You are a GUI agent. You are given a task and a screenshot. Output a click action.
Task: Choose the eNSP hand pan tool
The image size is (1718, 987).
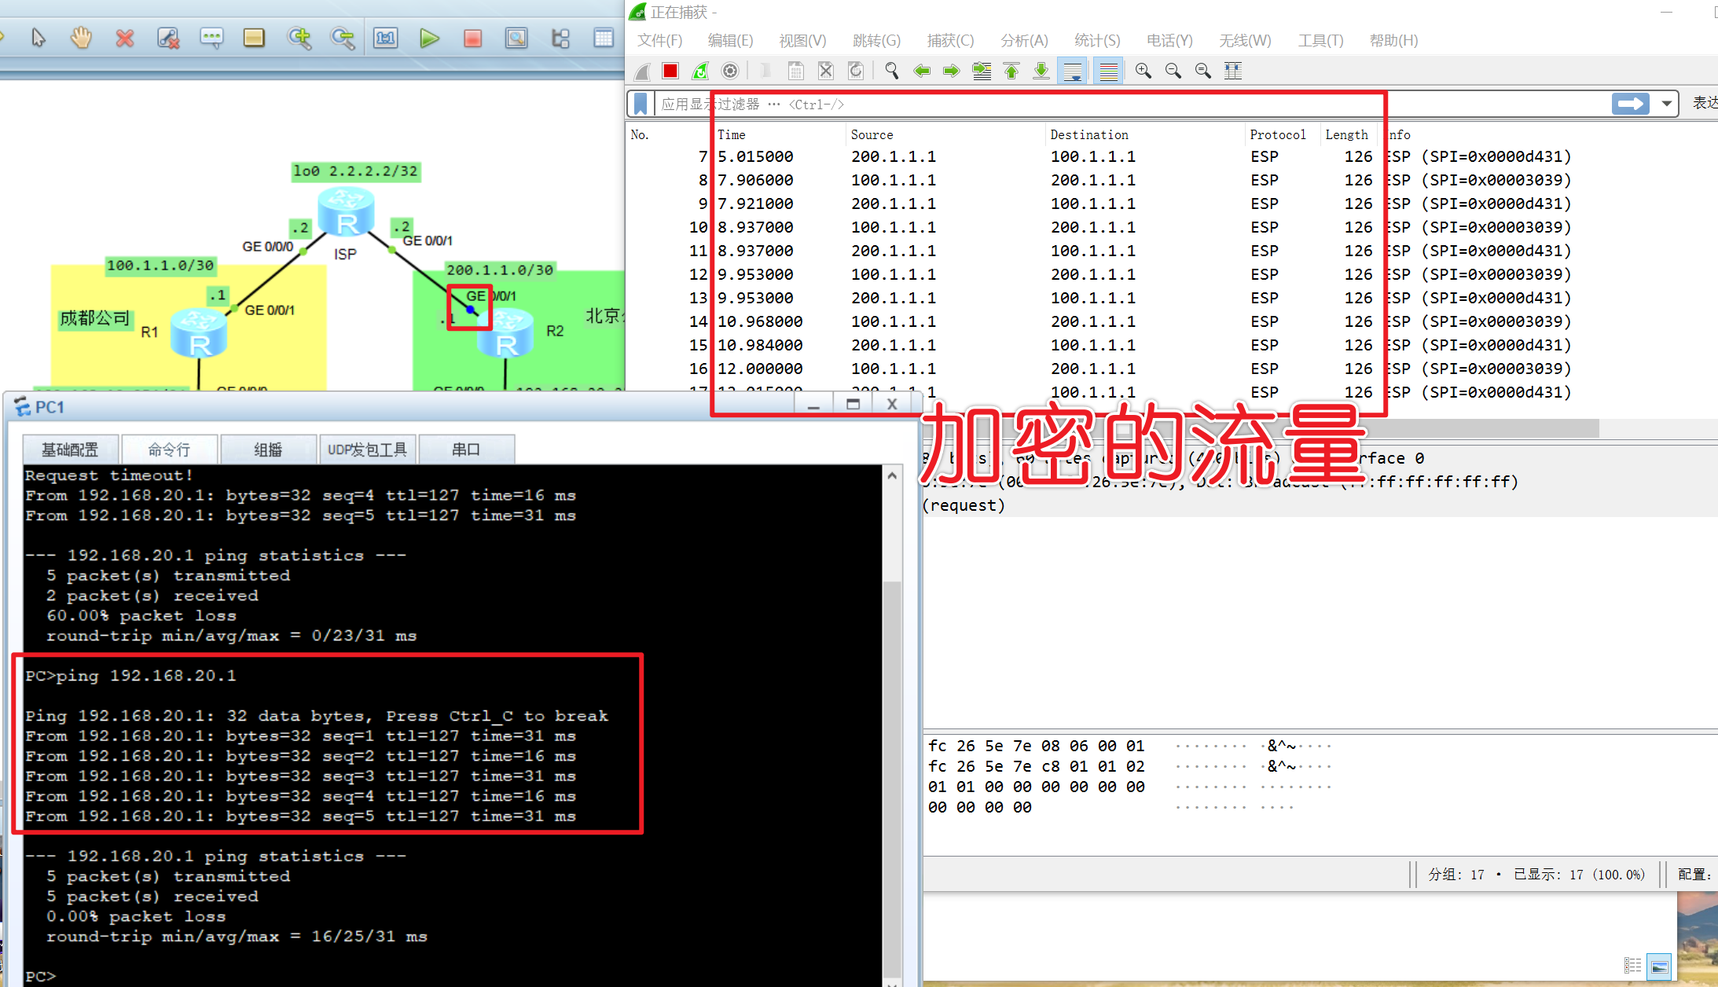point(81,38)
